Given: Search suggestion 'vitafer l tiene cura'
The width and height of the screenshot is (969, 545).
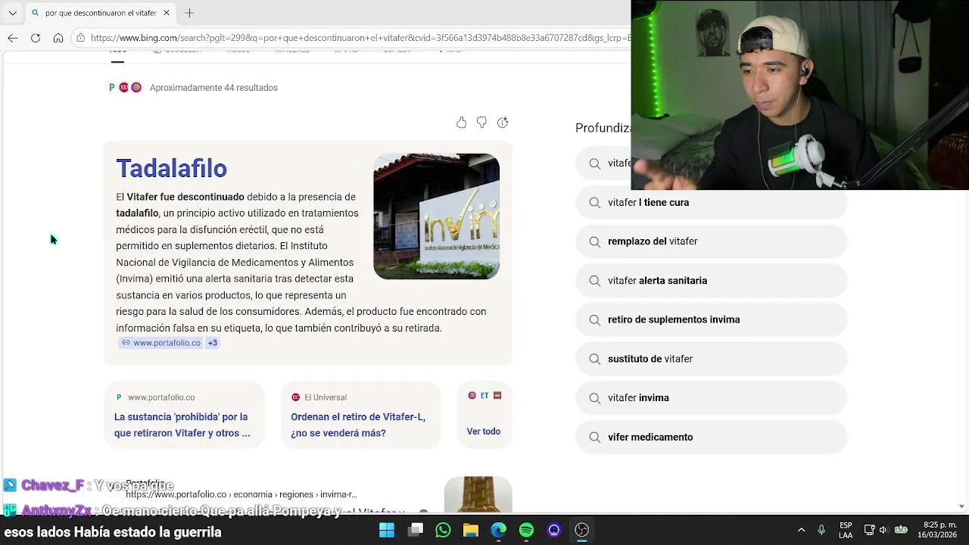Looking at the screenshot, I should coord(712,202).
